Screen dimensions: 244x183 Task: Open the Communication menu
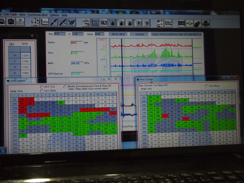[38, 15]
